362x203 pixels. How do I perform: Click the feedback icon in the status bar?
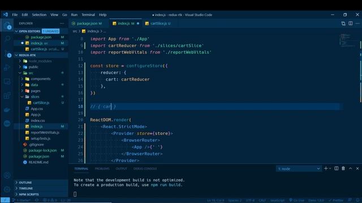tap(350, 200)
